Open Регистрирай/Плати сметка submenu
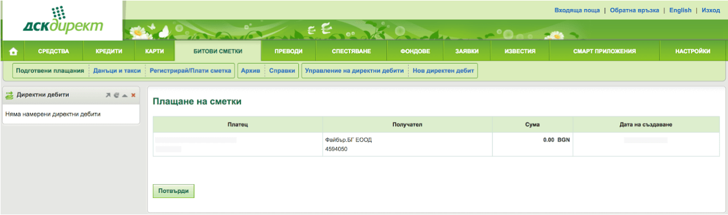This screenshot has height=215, width=728. [x=190, y=71]
